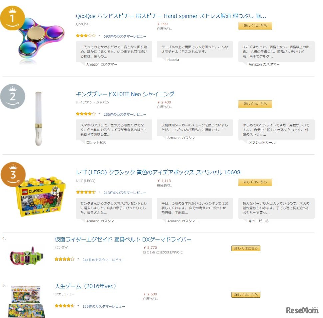Image resolution: width=323 pixels, height=318 pixels.
Task: Click 詳しくはこちら button for 人生ゲーム
Action: tap(246, 295)
